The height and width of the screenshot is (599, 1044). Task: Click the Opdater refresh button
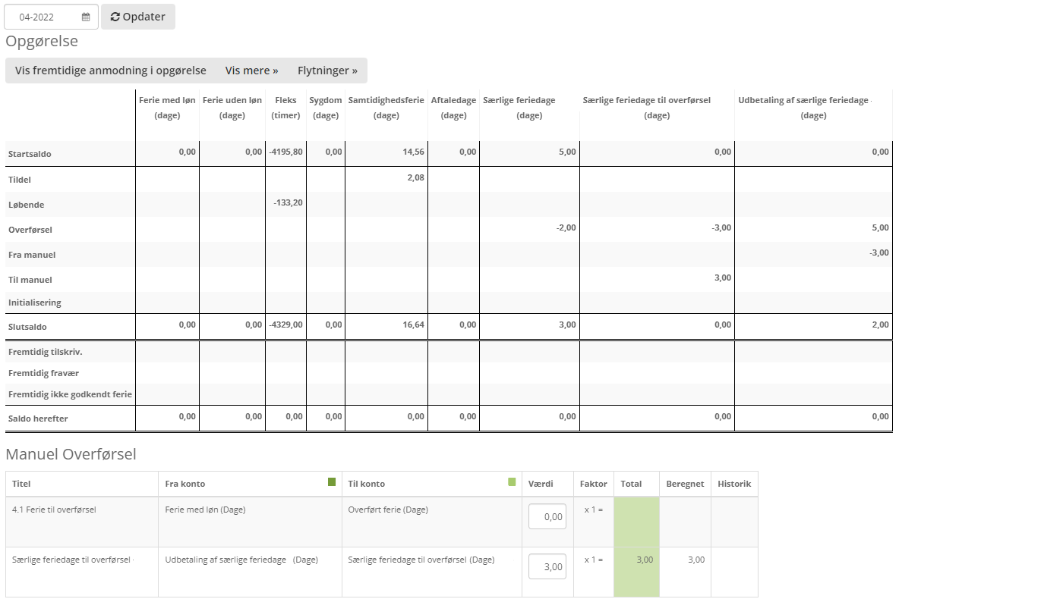point(138,17)
